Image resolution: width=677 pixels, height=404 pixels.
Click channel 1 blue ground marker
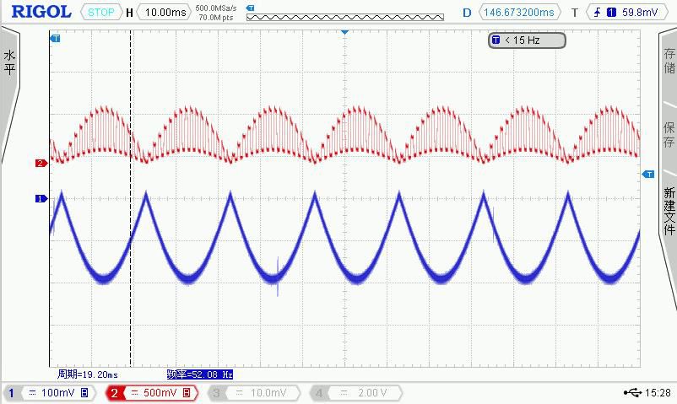coord(41,198)
